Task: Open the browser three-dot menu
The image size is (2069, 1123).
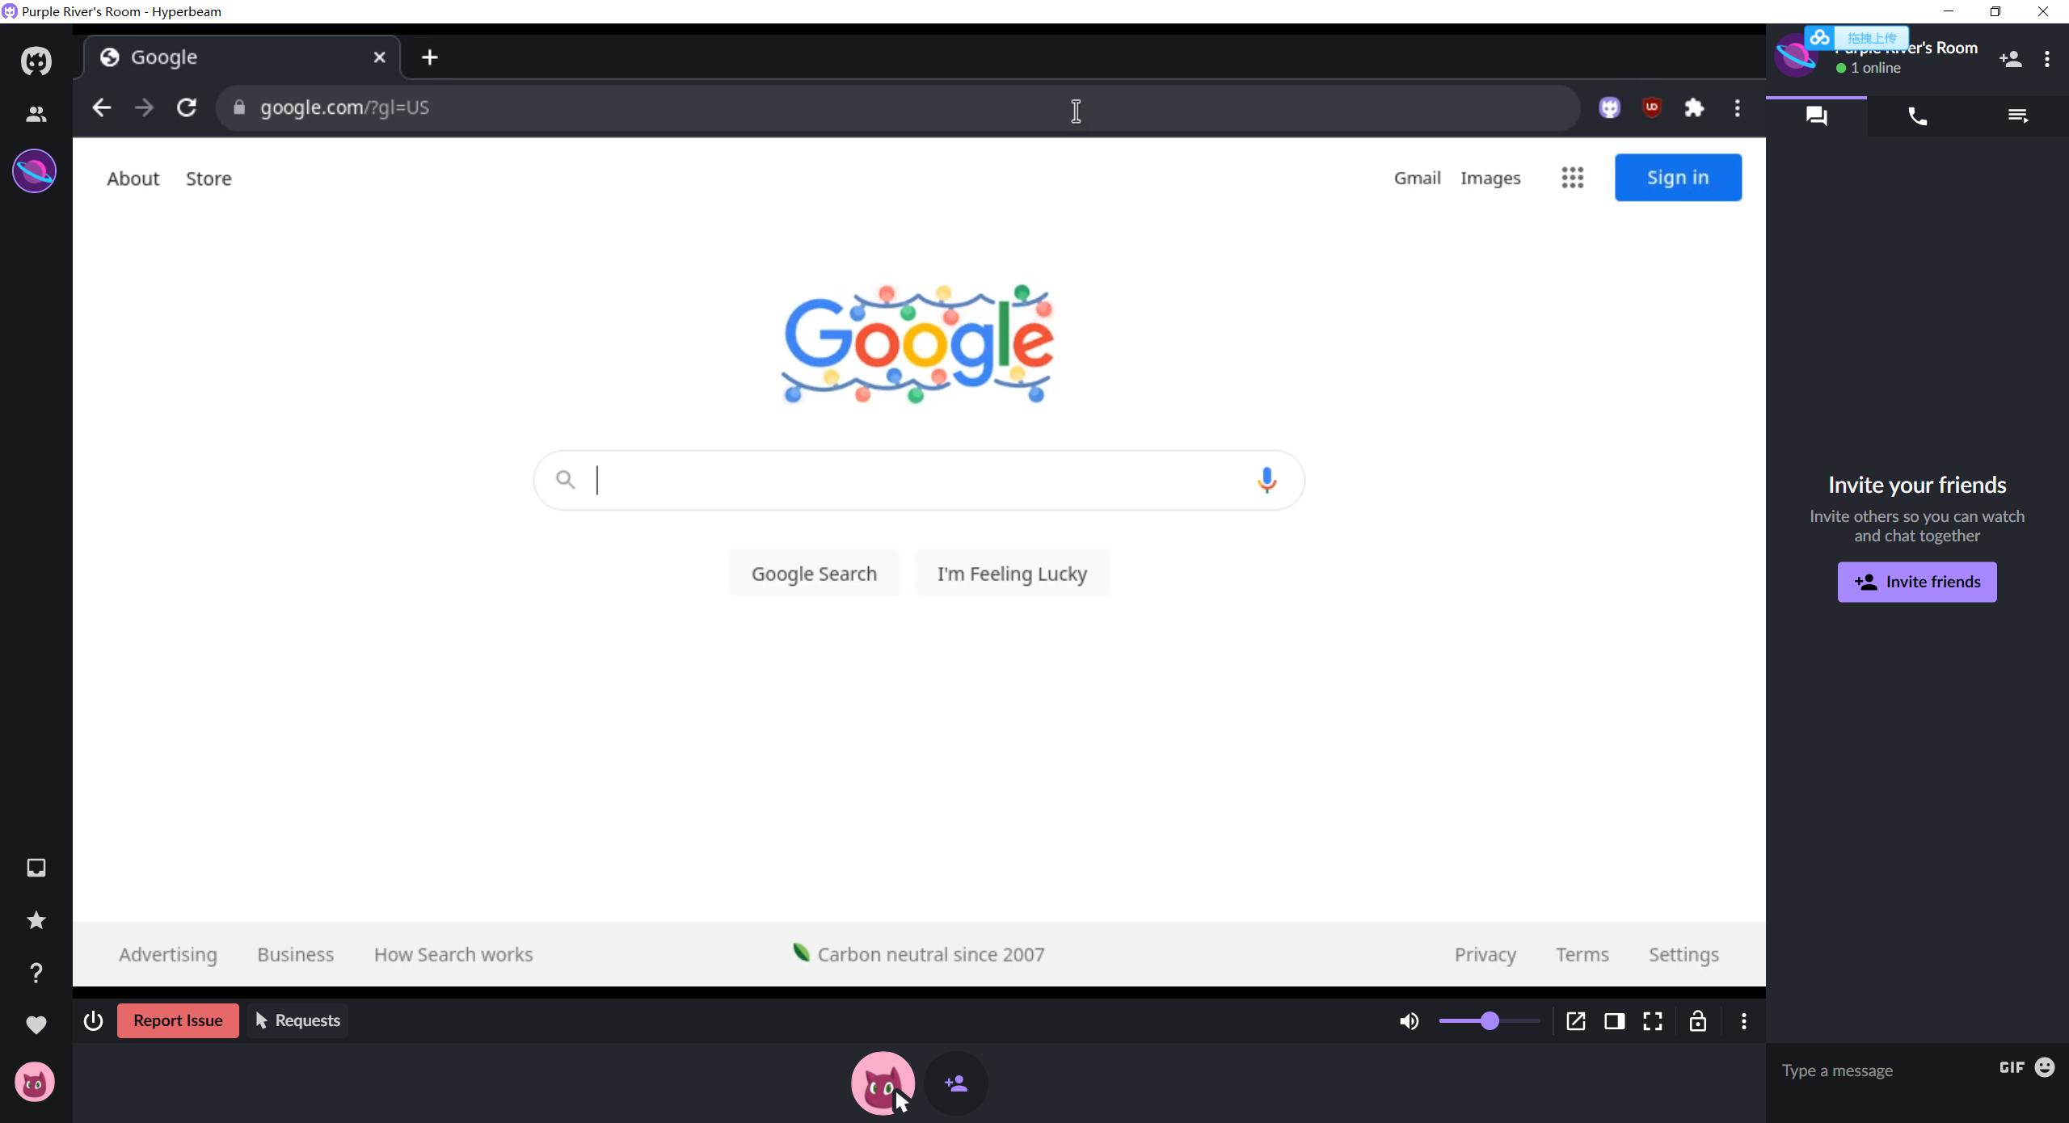Action: [1737, 107]
